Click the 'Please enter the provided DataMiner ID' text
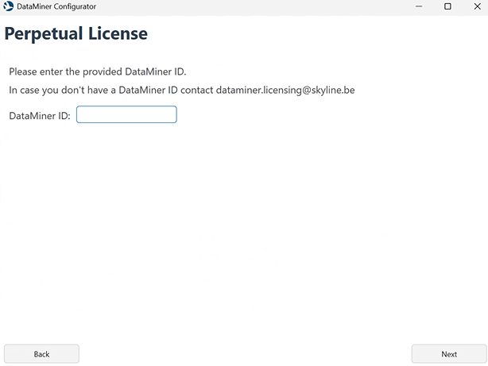Viewport: 488px width, 366px height. point(98,71)
